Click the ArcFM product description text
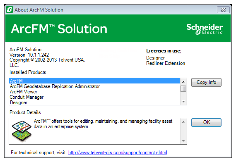 pos(103,124)
